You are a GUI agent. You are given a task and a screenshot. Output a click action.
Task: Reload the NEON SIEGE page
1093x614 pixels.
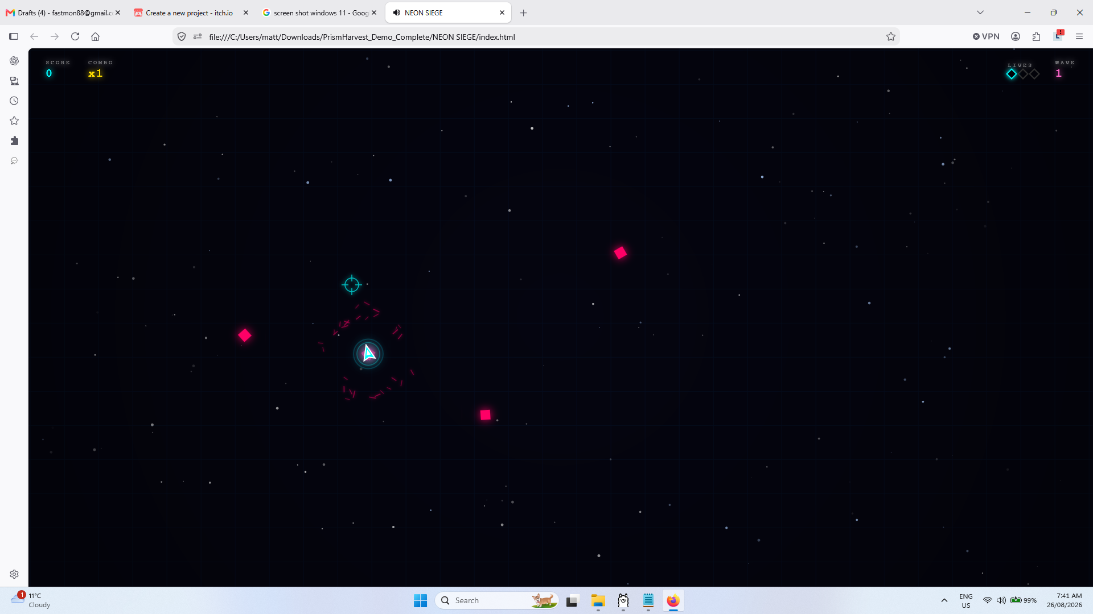point(75,36)
